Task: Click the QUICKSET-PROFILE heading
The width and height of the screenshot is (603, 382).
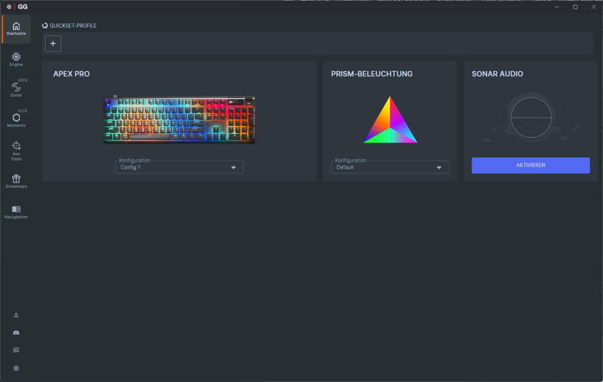Action: (73, 26)
